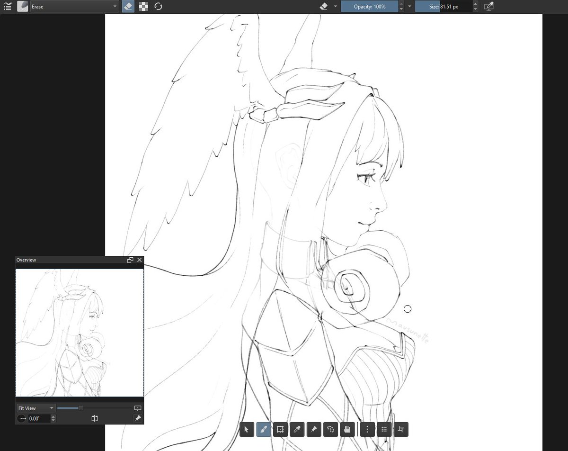
Task: Click the Overview zoom slider
Action: coord(95,408)
